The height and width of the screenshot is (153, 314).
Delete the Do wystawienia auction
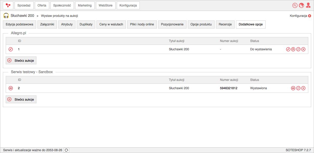coord(303,49)
